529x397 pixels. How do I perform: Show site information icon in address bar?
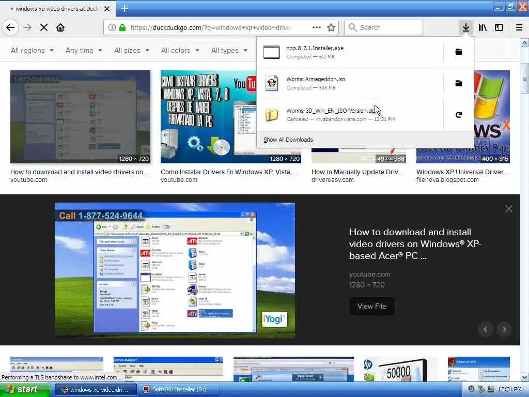[112, 27]
